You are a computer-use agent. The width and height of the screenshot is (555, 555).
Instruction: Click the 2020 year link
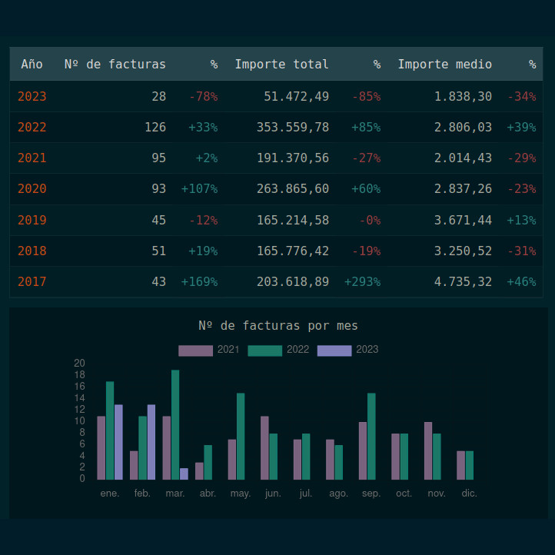(32, 189)
